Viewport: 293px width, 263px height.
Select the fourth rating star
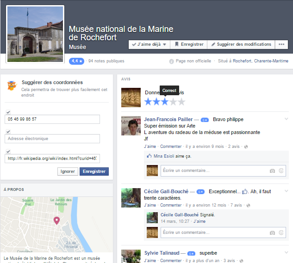173,102
